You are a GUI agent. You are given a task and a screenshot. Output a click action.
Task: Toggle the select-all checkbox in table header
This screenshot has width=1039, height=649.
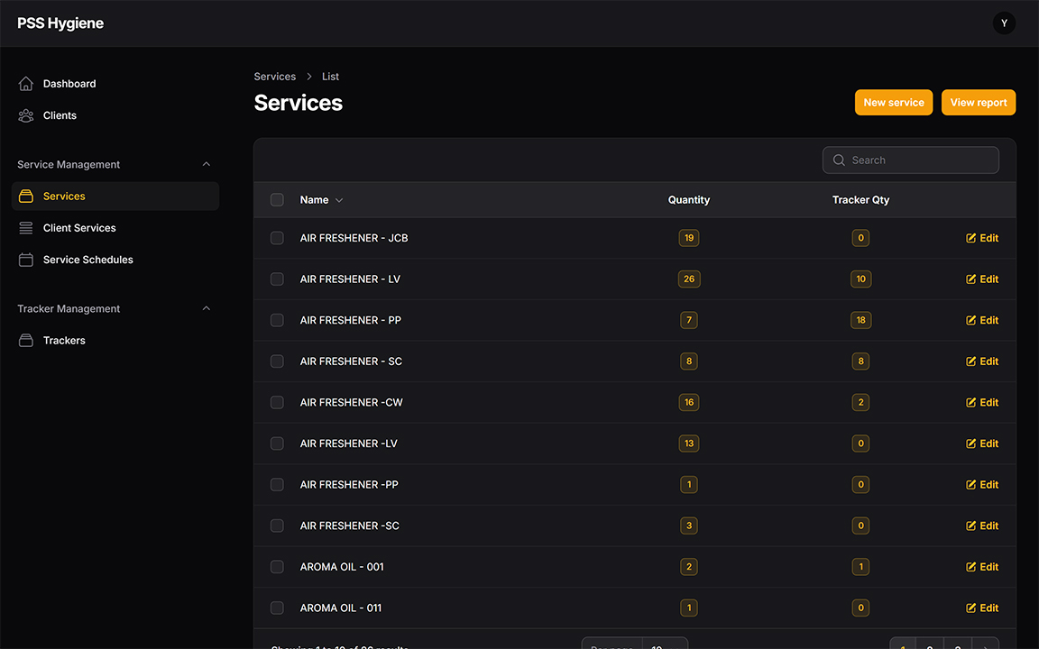pos(277,200)
